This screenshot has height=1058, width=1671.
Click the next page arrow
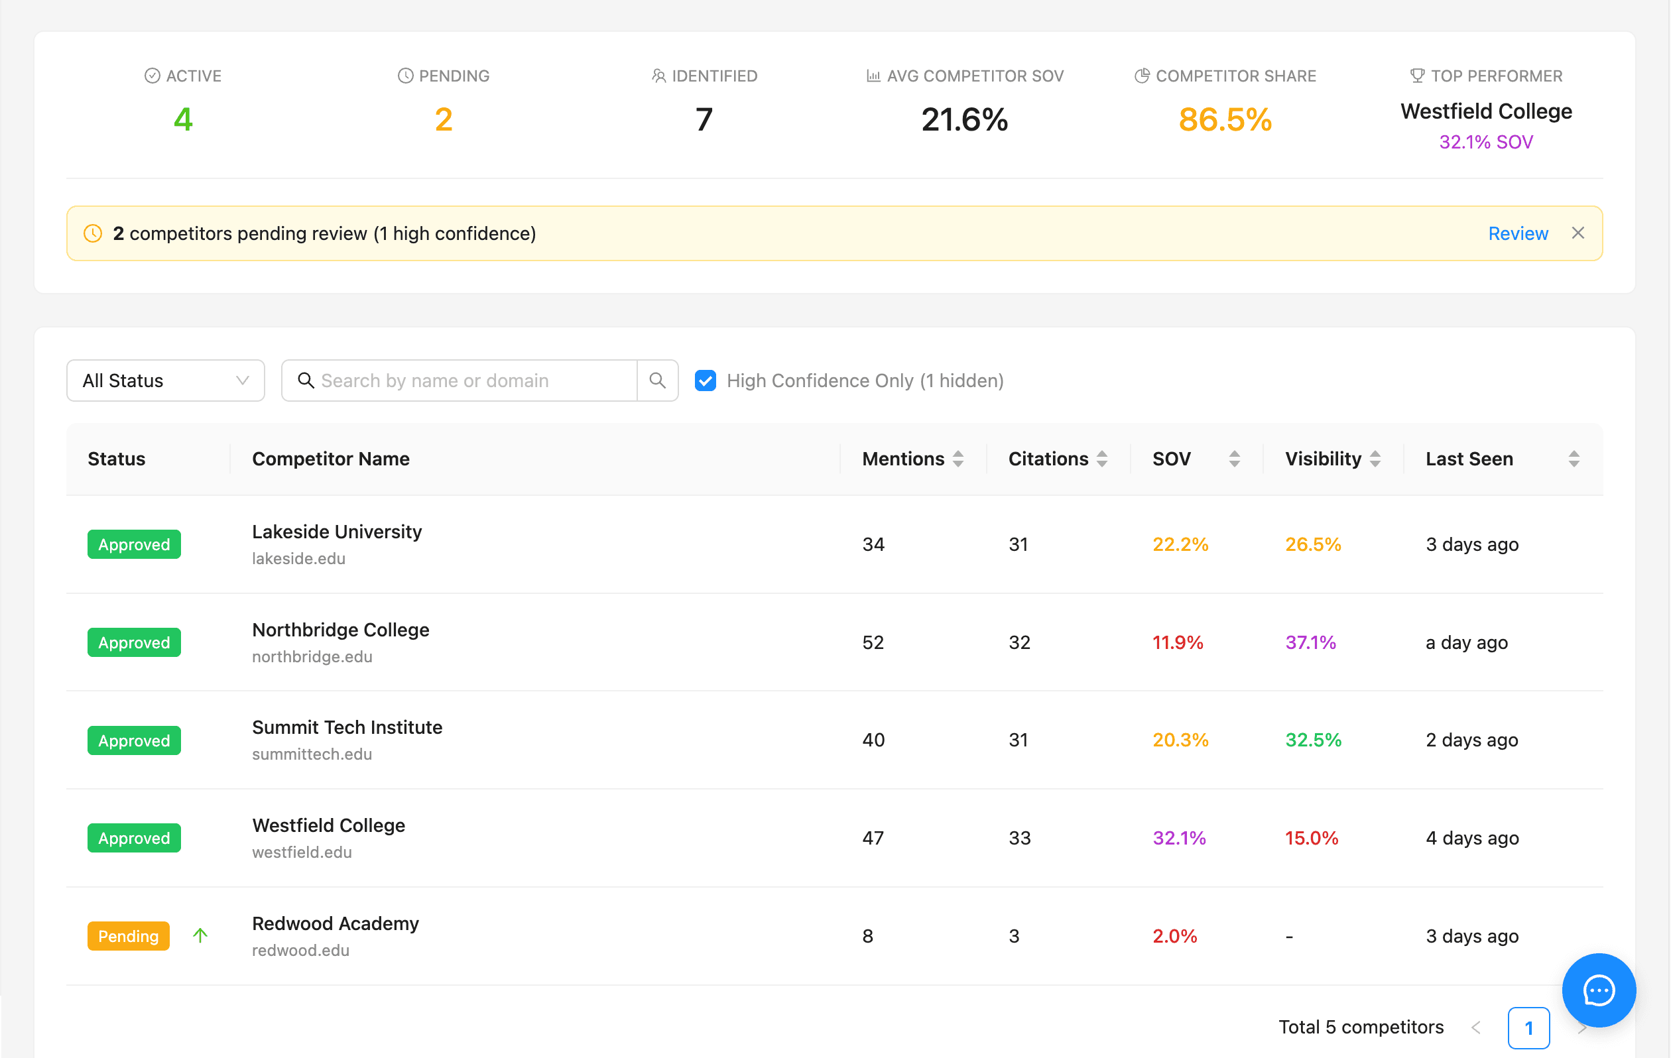[1583, 1028]
